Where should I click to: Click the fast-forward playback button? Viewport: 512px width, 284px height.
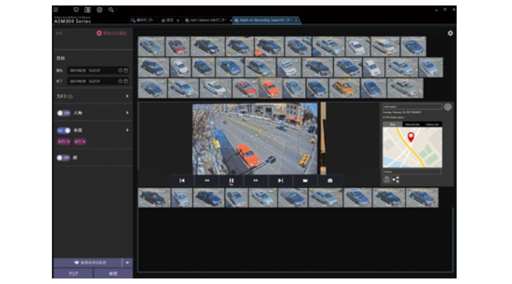point(256,180)
